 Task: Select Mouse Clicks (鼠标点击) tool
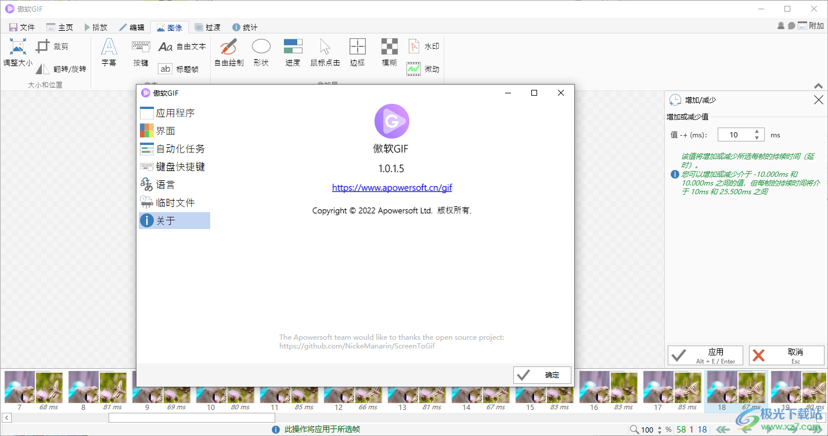(325, 52)
